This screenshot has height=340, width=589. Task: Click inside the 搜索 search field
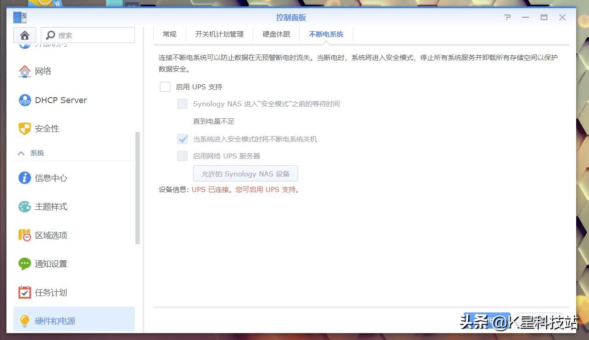pos(87,35)
